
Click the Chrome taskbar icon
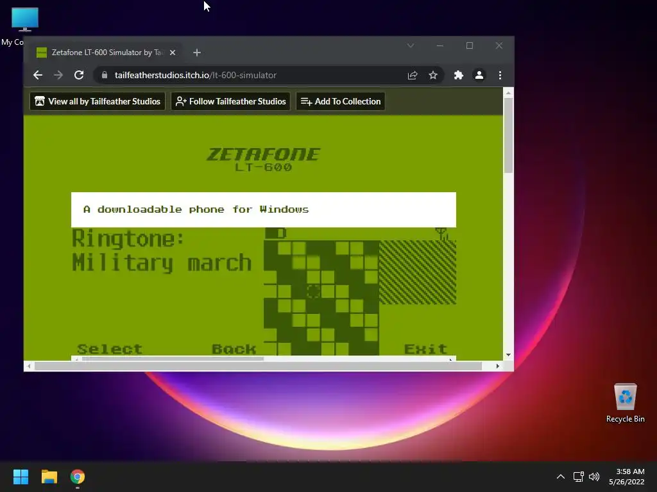coord(78,477)
